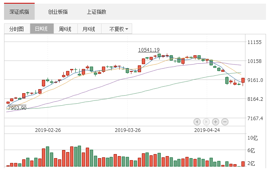The height and width of the screenshot is (169, 268).
Task: Switch to 周K线 weekly chart
Action: 65,29
